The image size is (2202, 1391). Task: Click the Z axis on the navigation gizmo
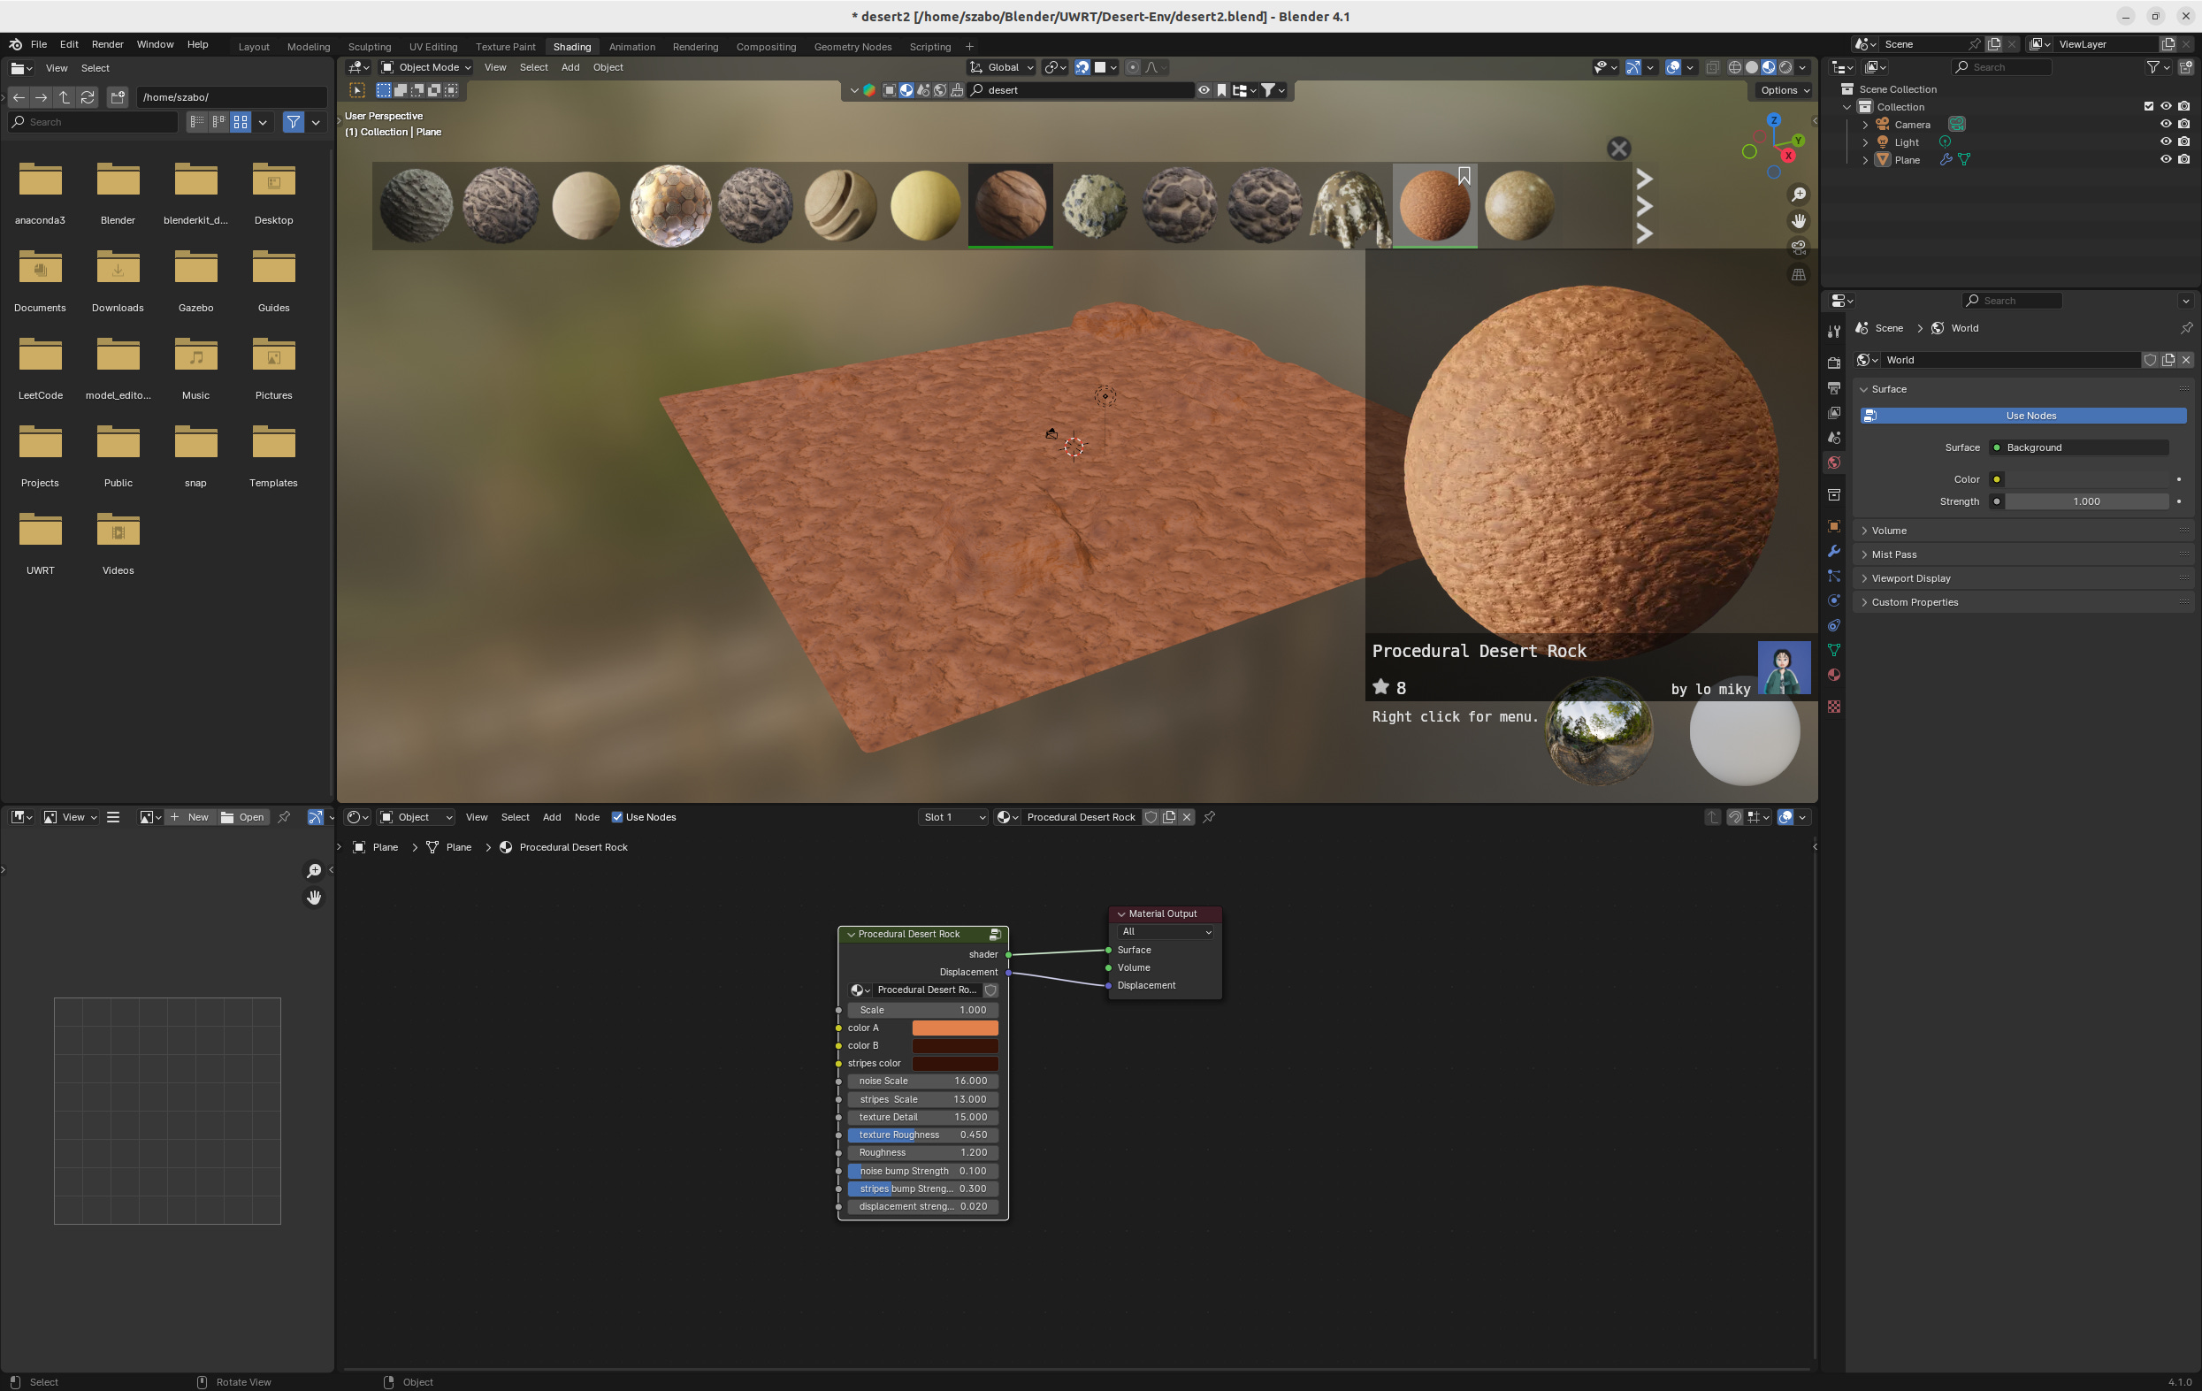pos(1773,119)
